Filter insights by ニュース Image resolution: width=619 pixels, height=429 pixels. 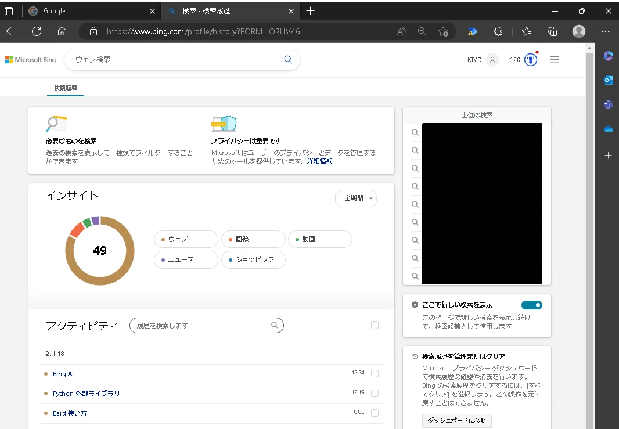tap(186, 259)
